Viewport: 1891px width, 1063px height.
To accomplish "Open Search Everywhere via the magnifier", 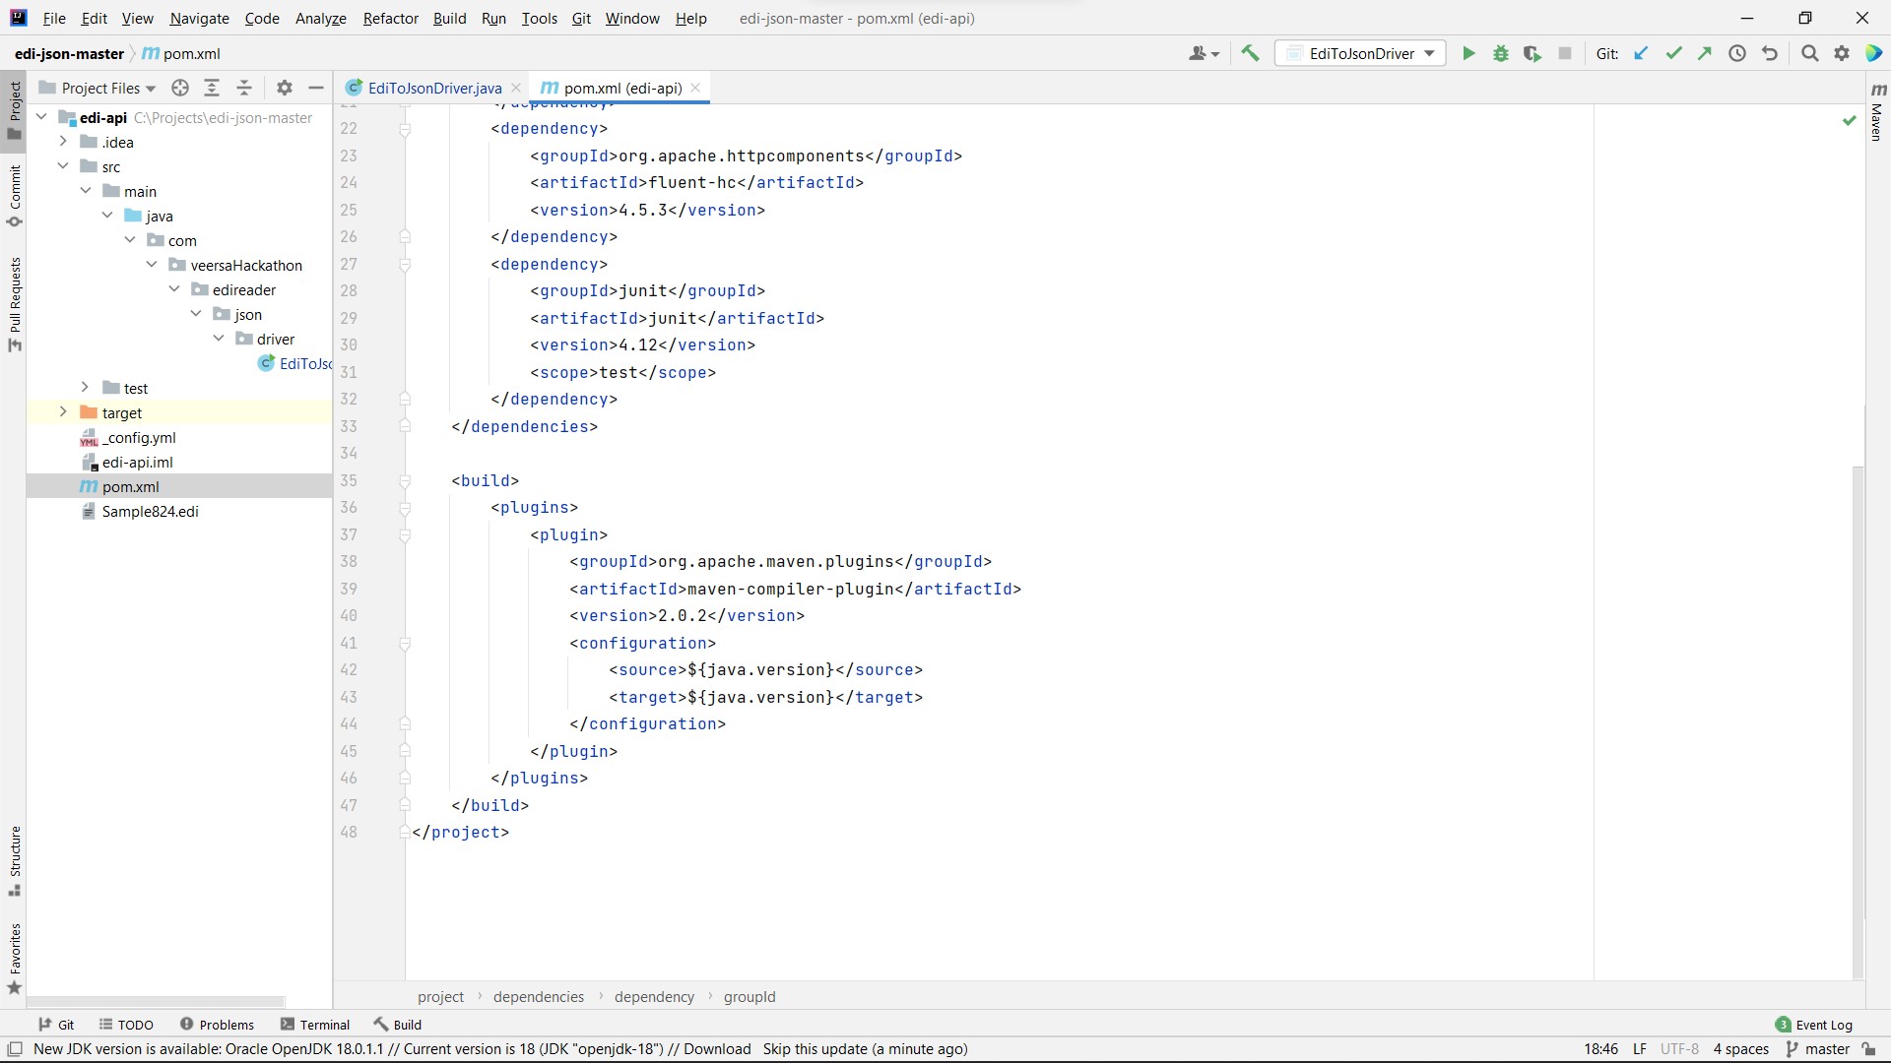I will pos(1809,53).
